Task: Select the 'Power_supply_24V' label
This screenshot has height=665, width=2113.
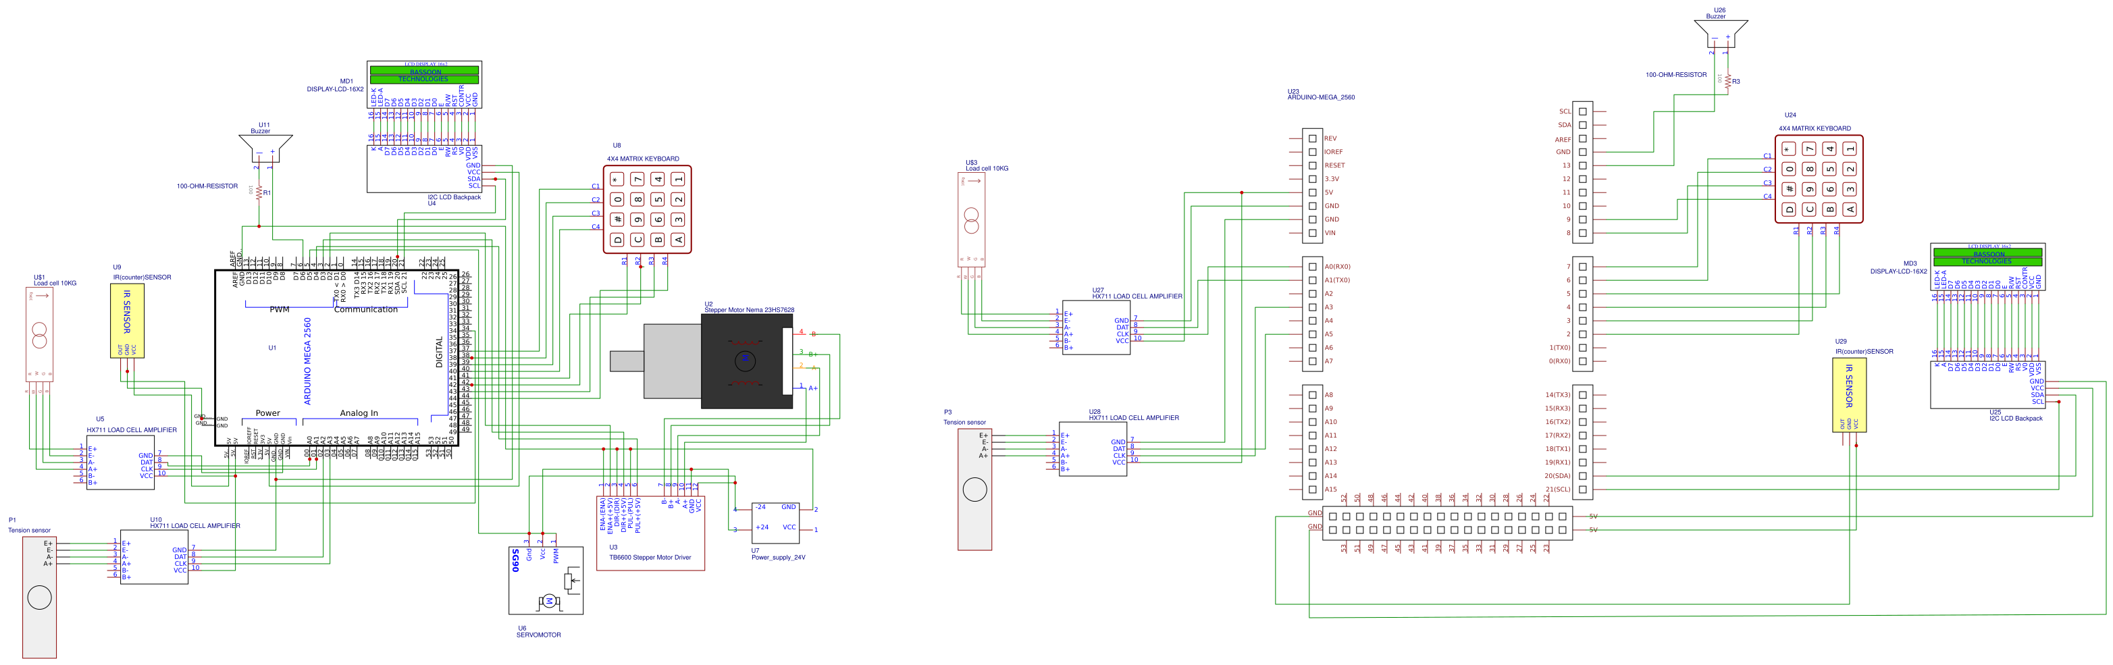Action: 779,558
